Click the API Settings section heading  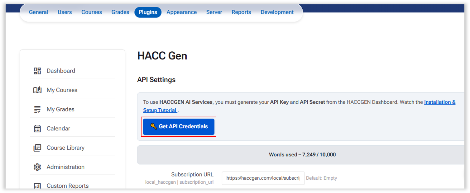(x=156, y=80)
